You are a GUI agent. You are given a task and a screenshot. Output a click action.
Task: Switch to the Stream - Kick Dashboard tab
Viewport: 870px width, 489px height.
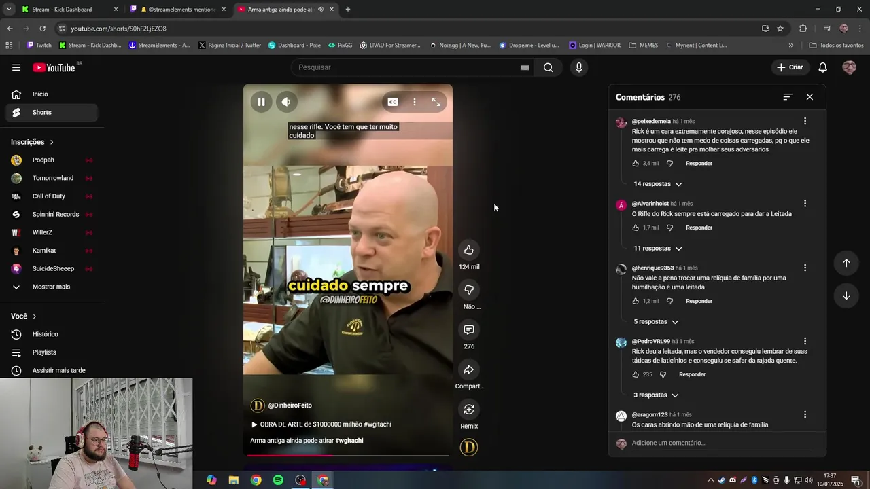pyautogui.click(x=70, y=10)
